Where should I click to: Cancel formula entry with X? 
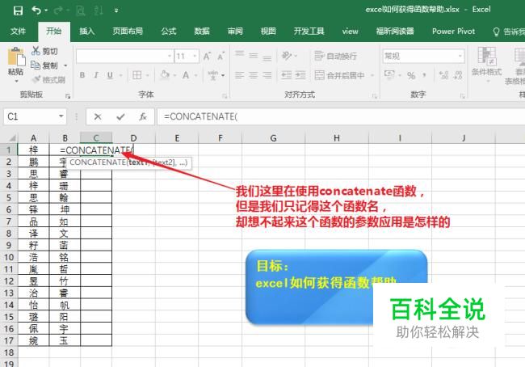click(98, 116)
